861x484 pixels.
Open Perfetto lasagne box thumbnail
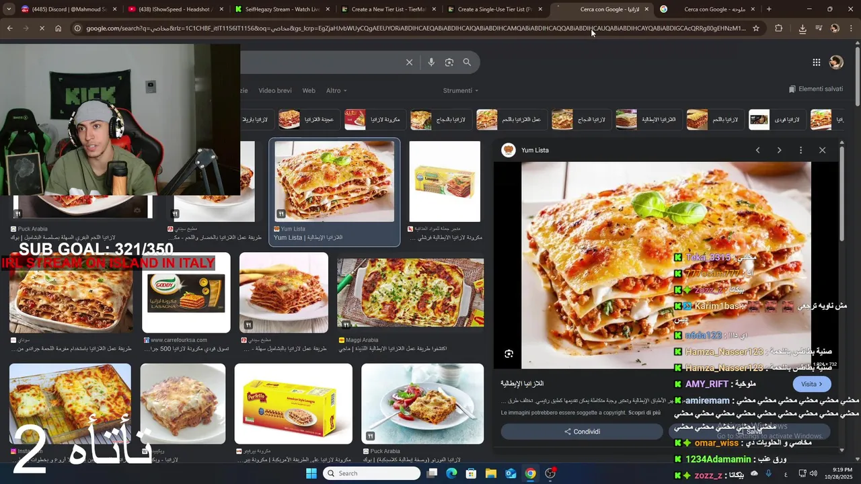[x=293, y=404]
